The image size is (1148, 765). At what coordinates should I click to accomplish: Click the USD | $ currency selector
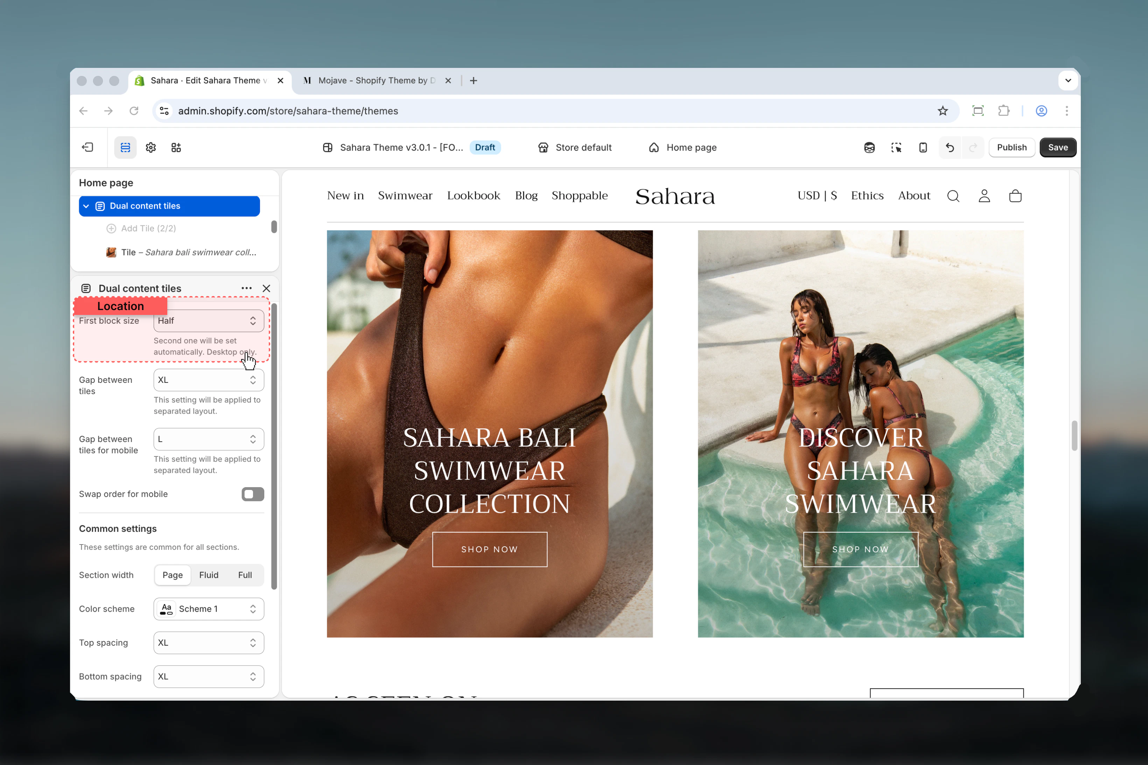pos(817,196)
